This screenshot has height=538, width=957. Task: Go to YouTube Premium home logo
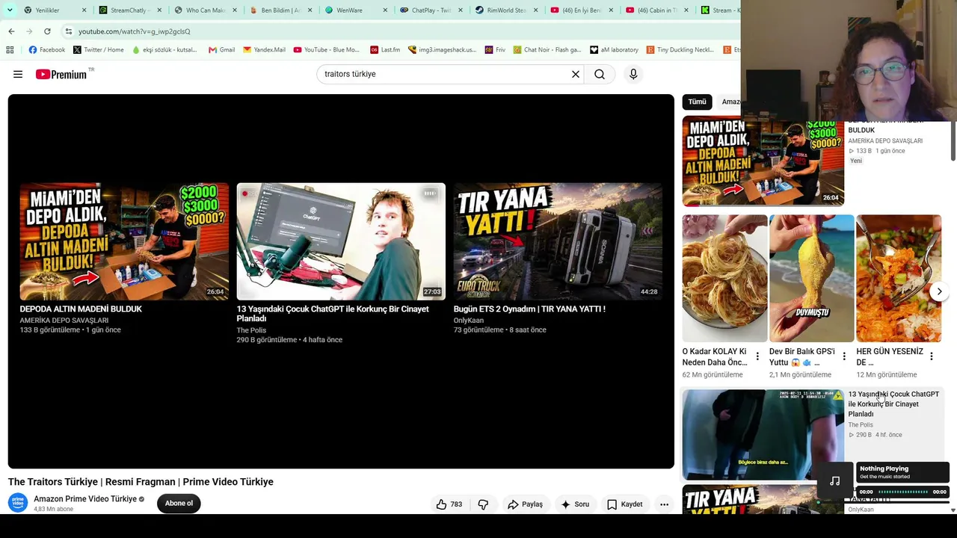[61, 74]
